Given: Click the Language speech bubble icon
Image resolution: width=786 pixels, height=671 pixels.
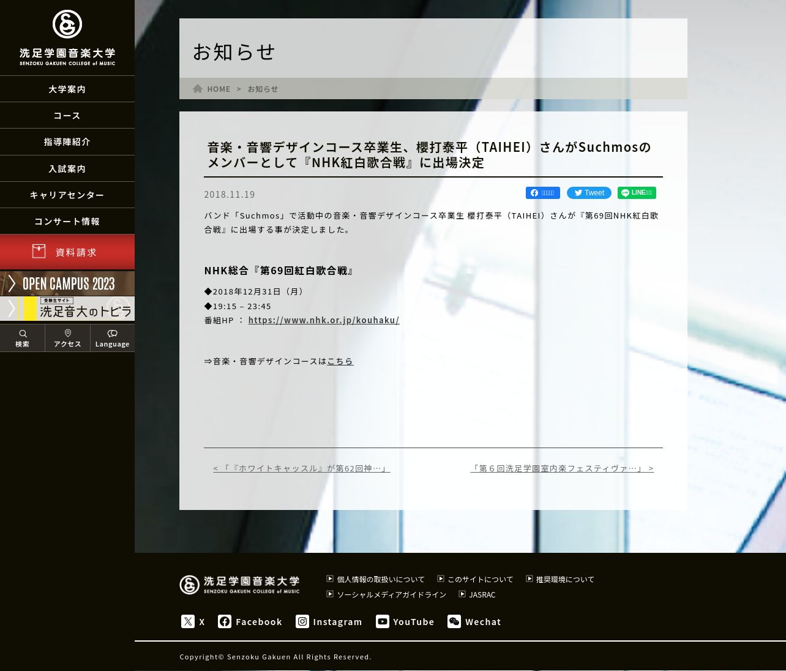Looking at the screenshot, I should (x=113, y=334).
